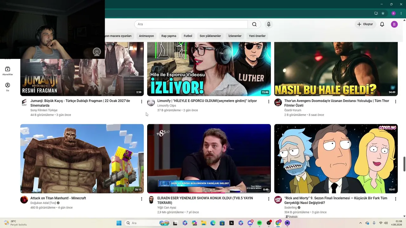Screen dimensions: 406x228
Task: Click the Windows taskbar search box
Action: (x=147, y=223)
